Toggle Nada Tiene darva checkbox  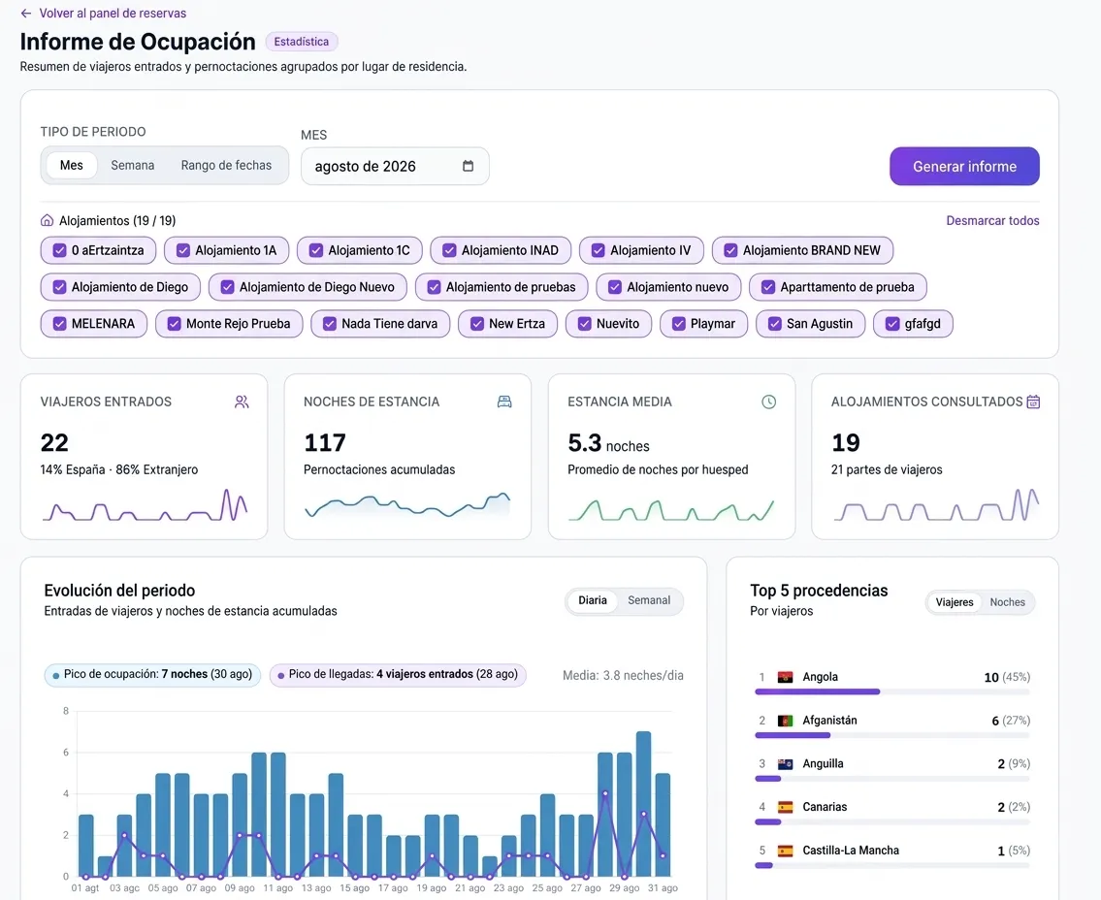329,324
